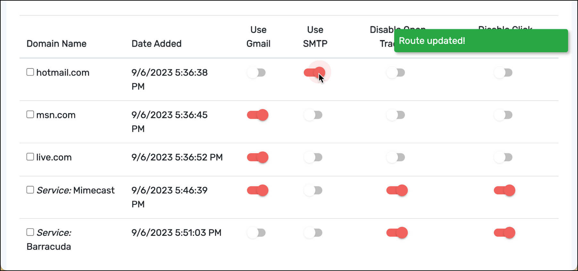Dismiss the Route updated! notification
The height and width of the screenshot is (271, 578).
point(481,41)
